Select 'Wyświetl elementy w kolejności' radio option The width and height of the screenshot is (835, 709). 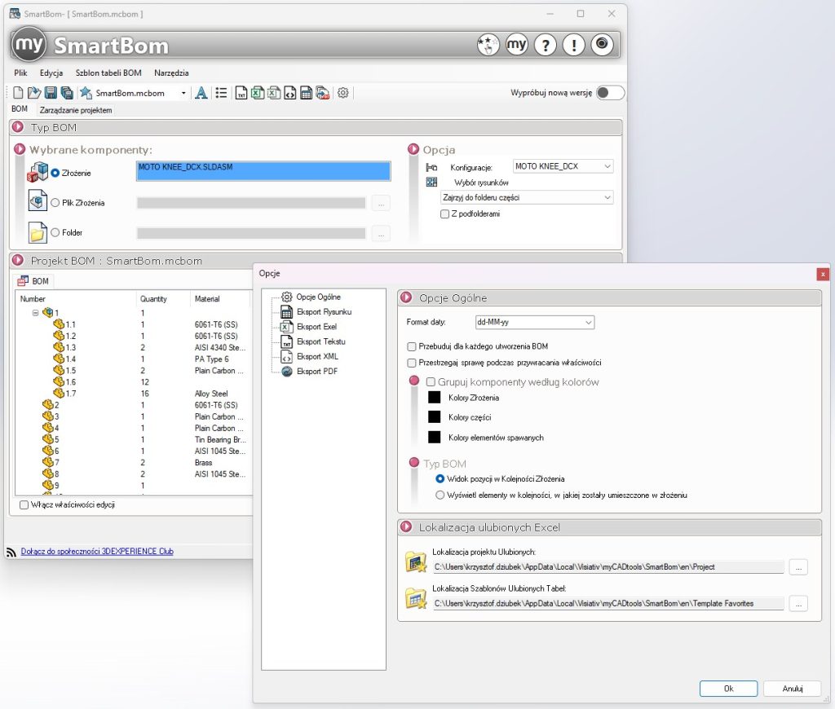point(440,495)
